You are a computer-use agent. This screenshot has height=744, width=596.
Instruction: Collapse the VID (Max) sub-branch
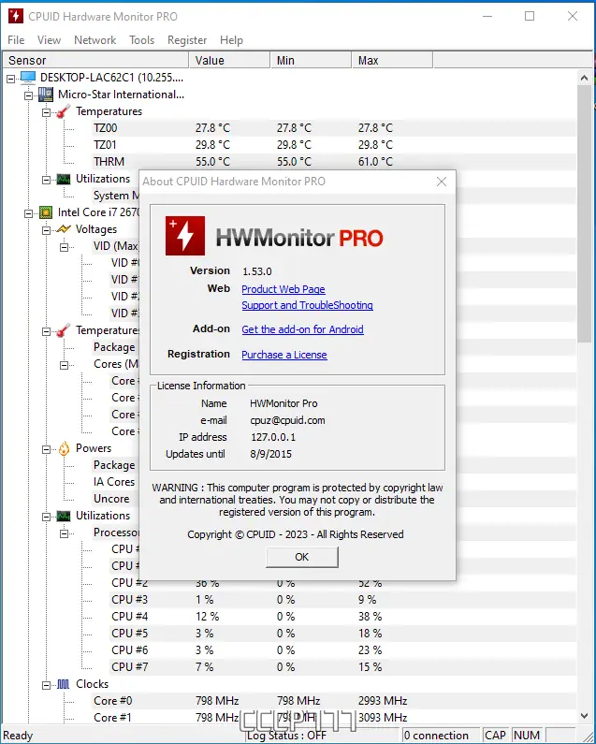tap(64, 247)
